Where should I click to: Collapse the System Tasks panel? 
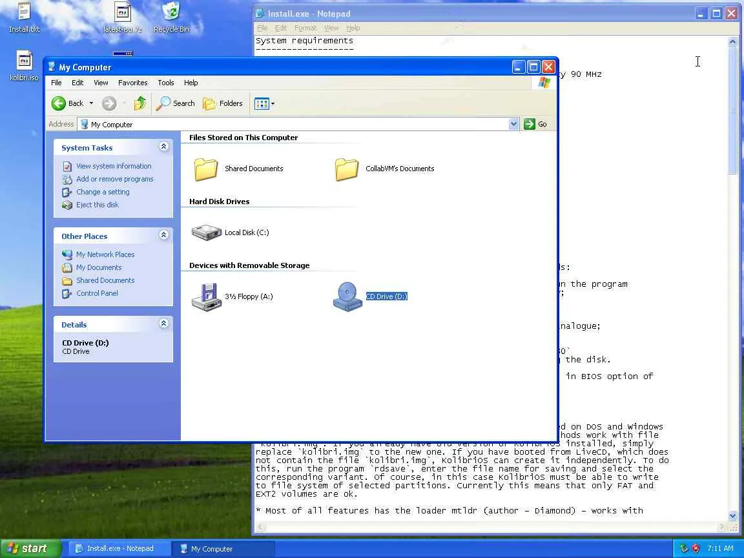point(163,147)
